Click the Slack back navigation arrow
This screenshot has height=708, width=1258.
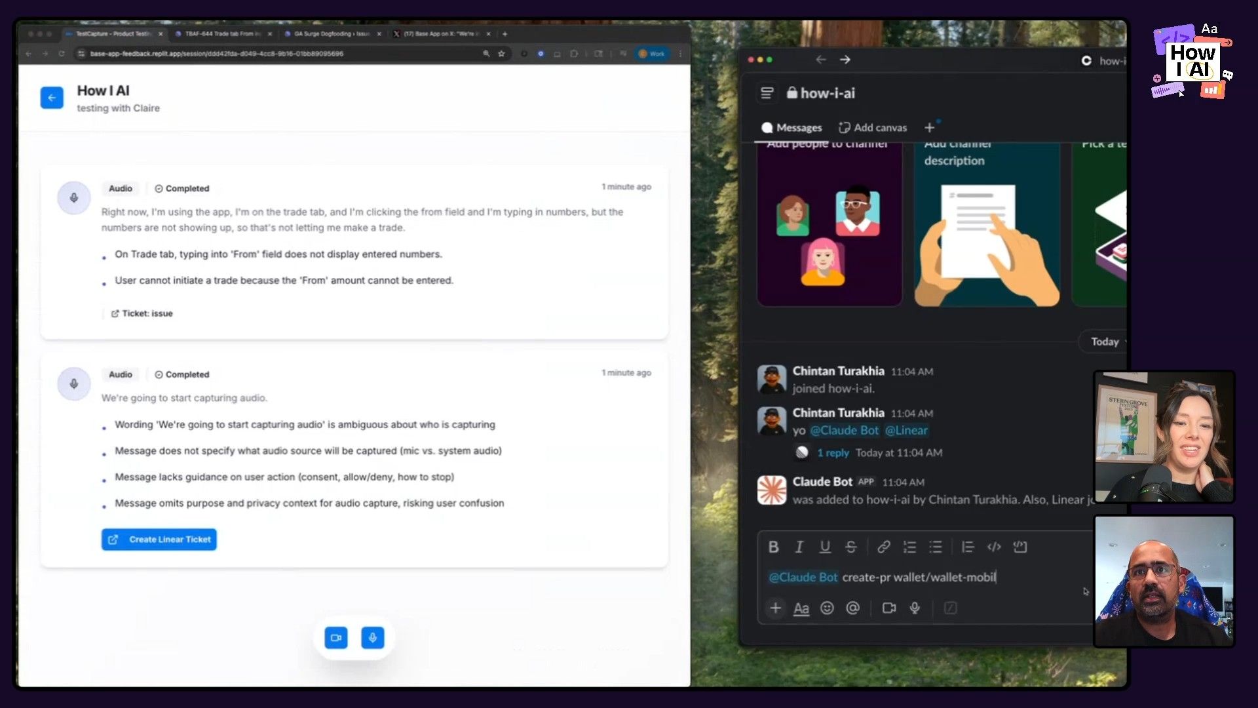coord(821,60)
